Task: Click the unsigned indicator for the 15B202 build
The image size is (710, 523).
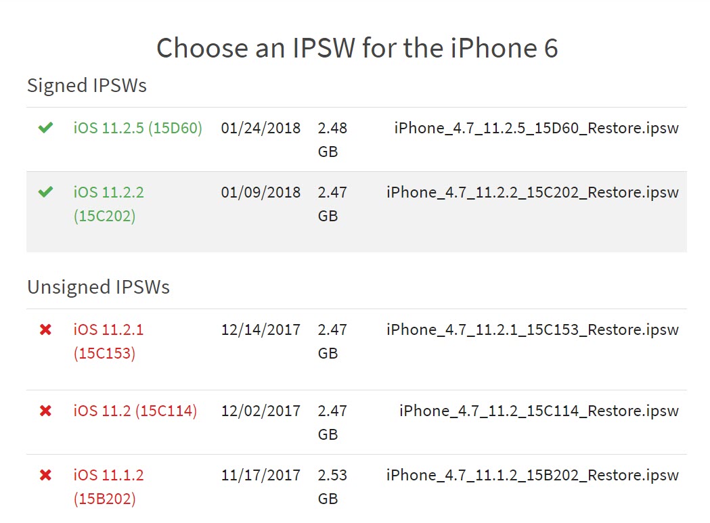Action: [x=45, y=475]
